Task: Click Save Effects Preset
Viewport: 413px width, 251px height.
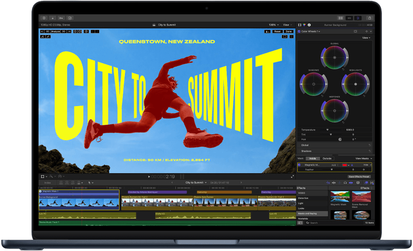Action: 359,176
